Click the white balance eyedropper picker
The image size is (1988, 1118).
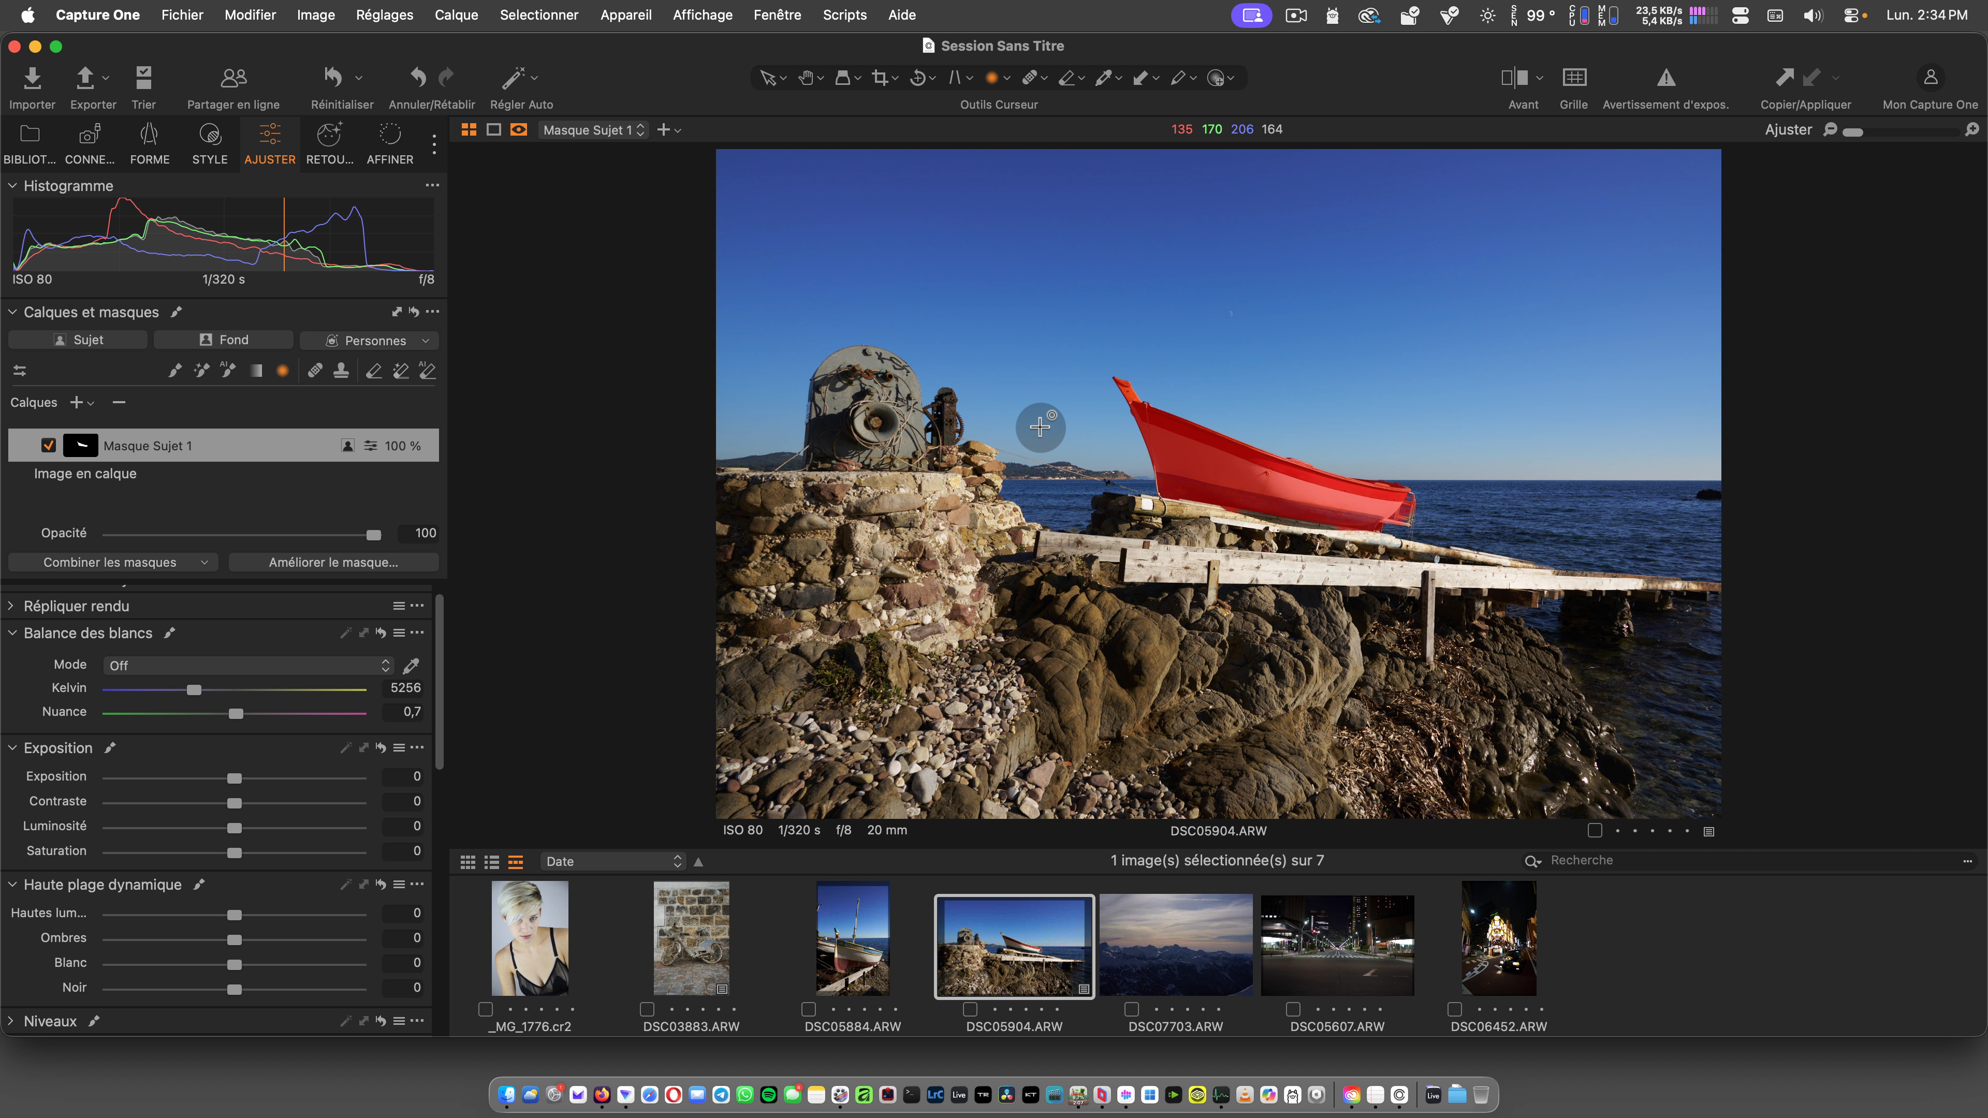(412, 665)
